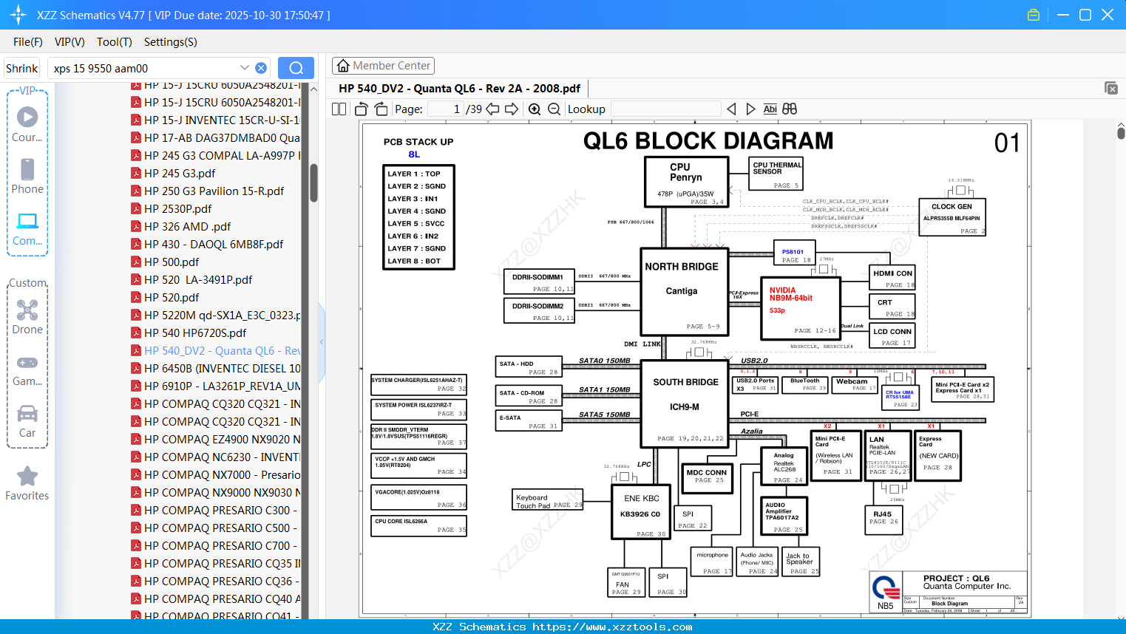The height and width of the screenshot is (634, 1126).
Task: Select the HP 540_DV2 Quanta QL6 PDF tab
Action: [x=459, y=88]
